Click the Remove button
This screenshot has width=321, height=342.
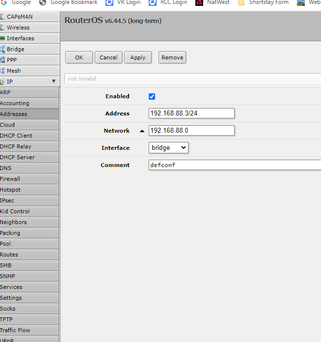click(172, 57)
